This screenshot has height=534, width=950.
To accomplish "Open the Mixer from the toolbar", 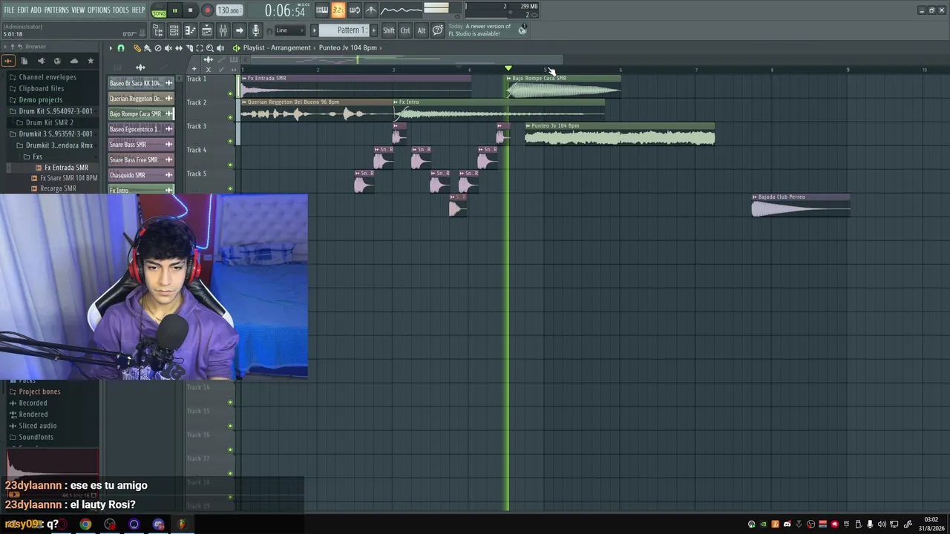I will [223, 30].
